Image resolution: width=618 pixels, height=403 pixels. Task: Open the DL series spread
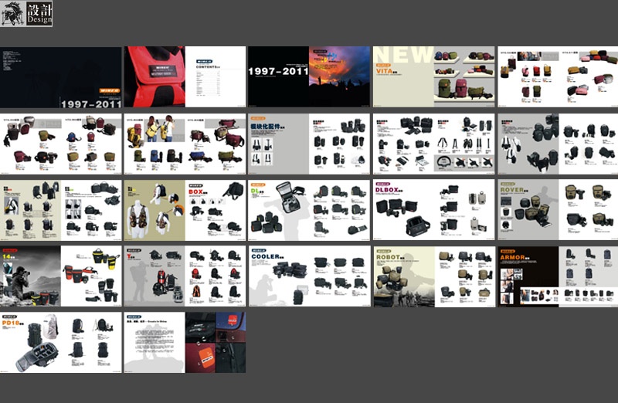(309, 210)
